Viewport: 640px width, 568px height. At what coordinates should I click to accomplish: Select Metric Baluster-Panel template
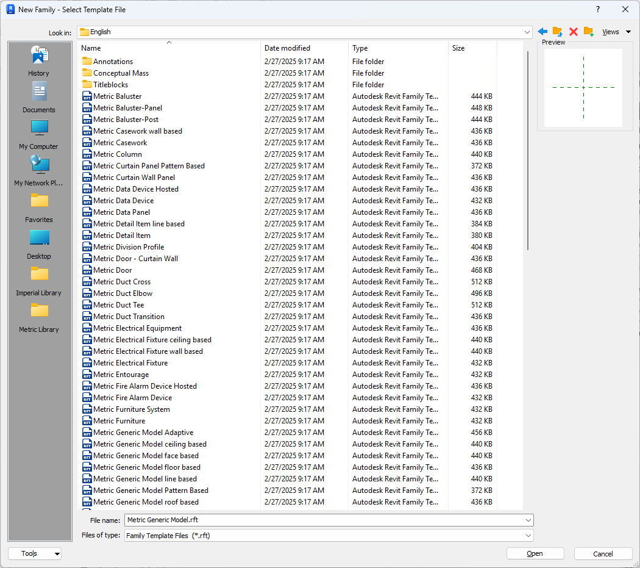click(x=128, y=108)
